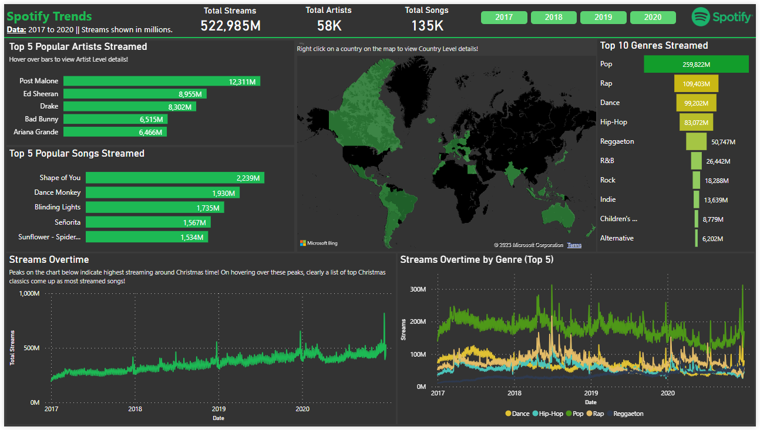760x430 pixels.
Task: Select the Hip-Hop genre funnel bar
Action: (696, 122)
